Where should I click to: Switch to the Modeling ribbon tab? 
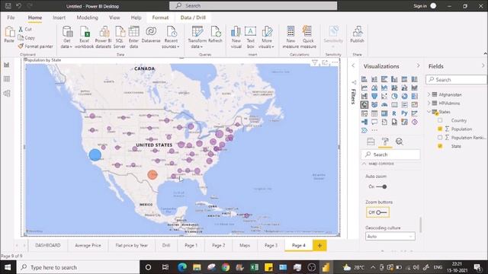click(87, 18)
